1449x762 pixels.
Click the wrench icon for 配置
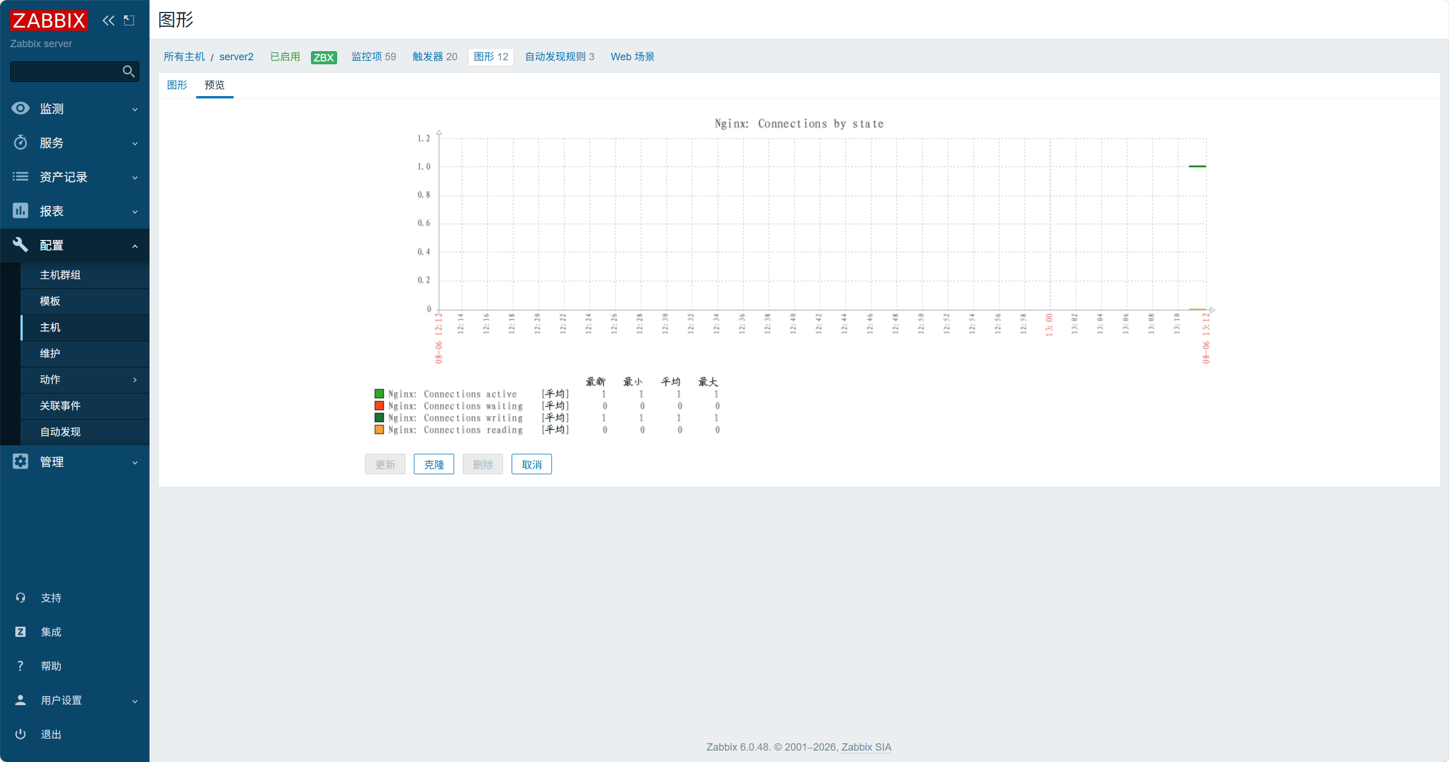pyautogui.click(x=20, y=245)
